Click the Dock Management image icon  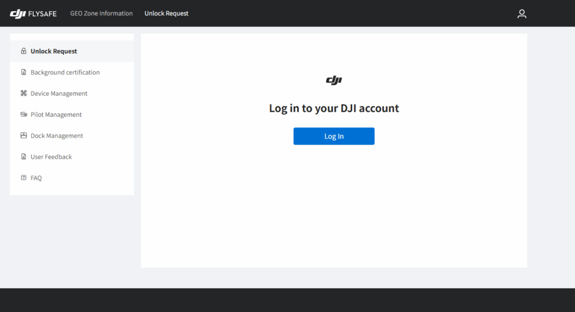pos(24,135)
